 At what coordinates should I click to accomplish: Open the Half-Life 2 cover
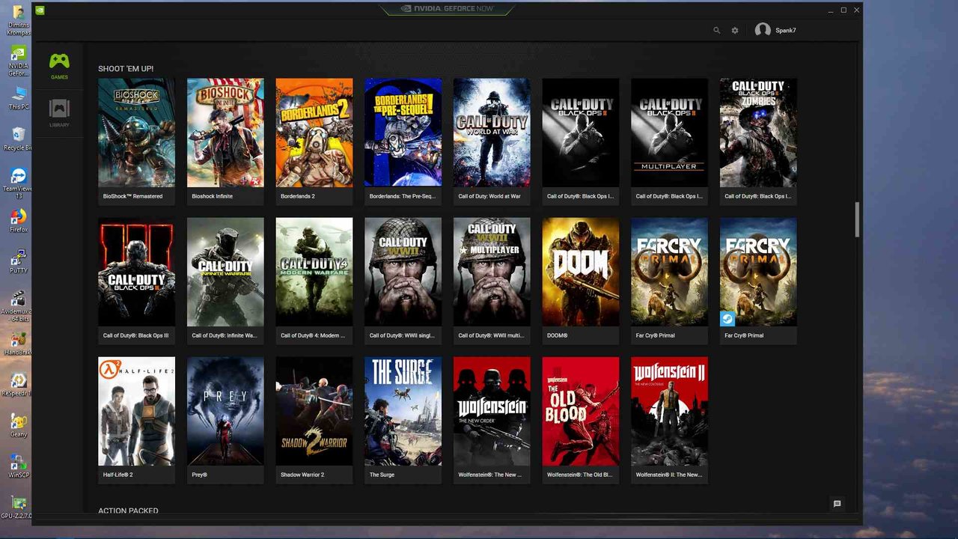tap(136, 411)
